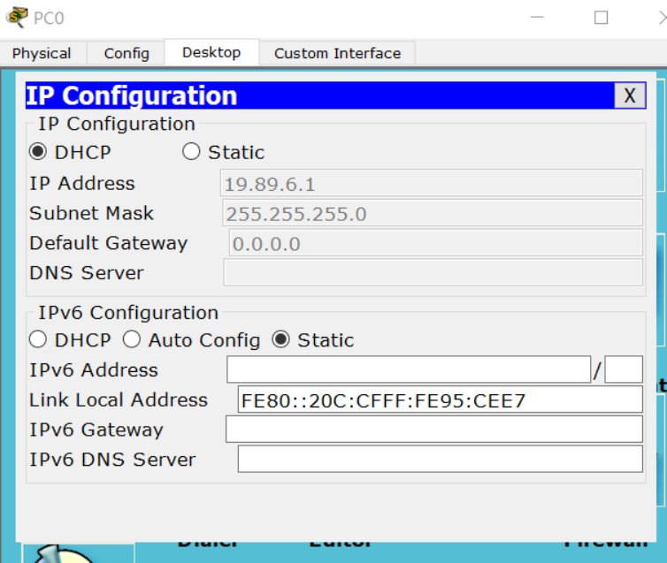667x563 pixels.
Task: Click the IPv6 Configuration group label
Action: (128, 313)
